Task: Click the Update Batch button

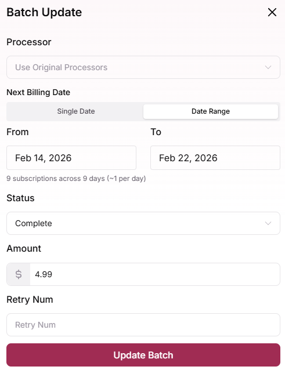Action: tap(143, 355)
